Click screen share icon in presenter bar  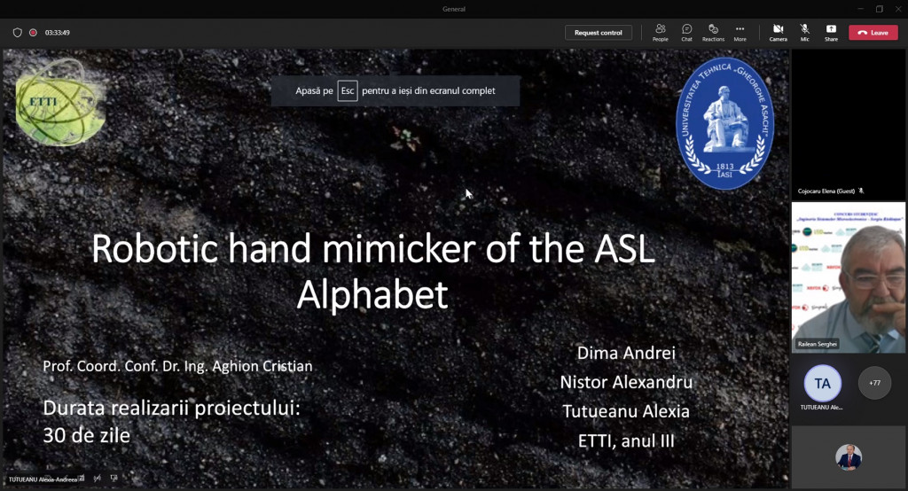pyautogui.click(x=114, y=479)
